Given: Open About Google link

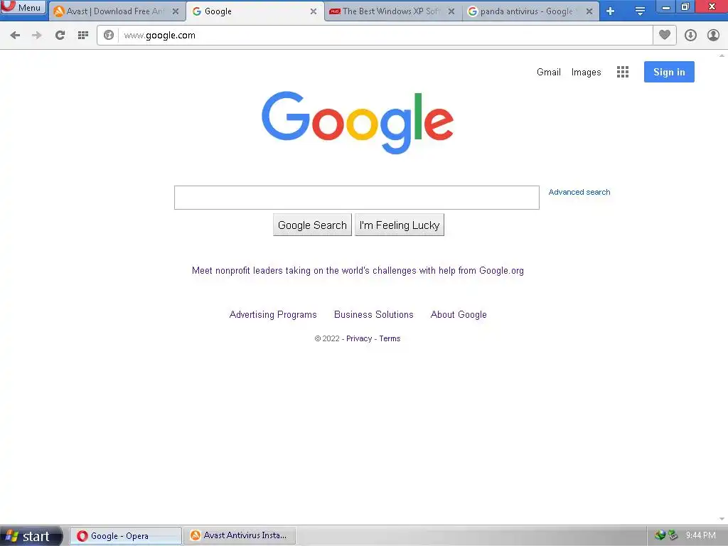Looking at the screenshot, I should [x=459, y=315].
